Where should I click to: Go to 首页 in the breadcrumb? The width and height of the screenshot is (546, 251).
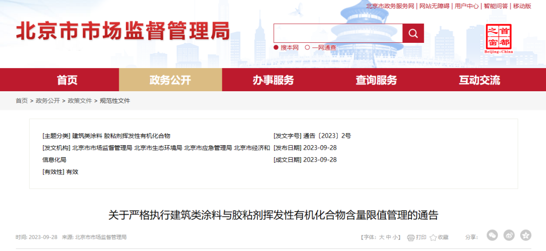tap(22, 101)
